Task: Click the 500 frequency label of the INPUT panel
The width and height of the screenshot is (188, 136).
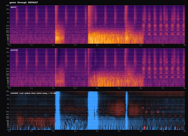Action: pos(8,26)
